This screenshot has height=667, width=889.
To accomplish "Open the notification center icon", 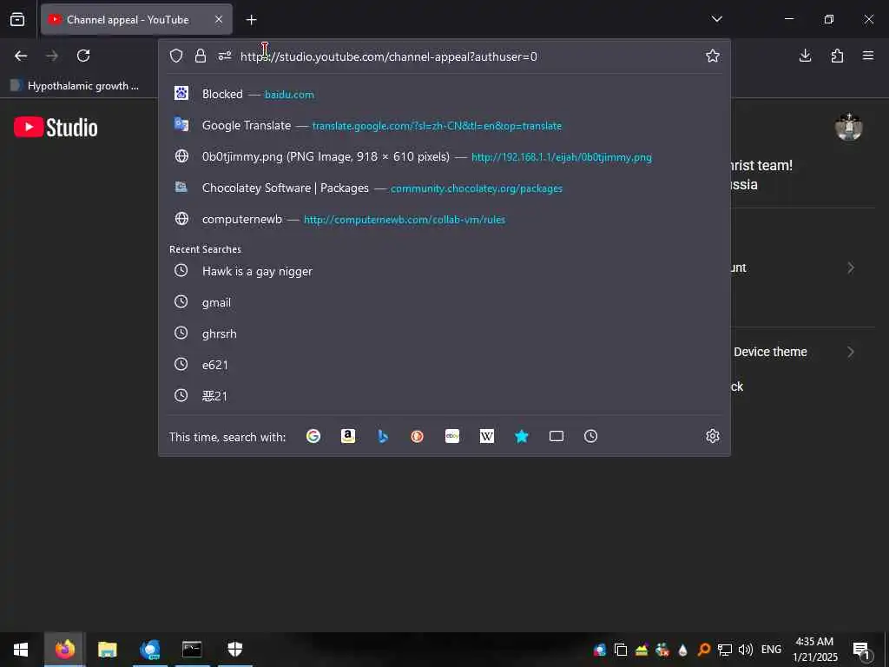I will (862, 650).
